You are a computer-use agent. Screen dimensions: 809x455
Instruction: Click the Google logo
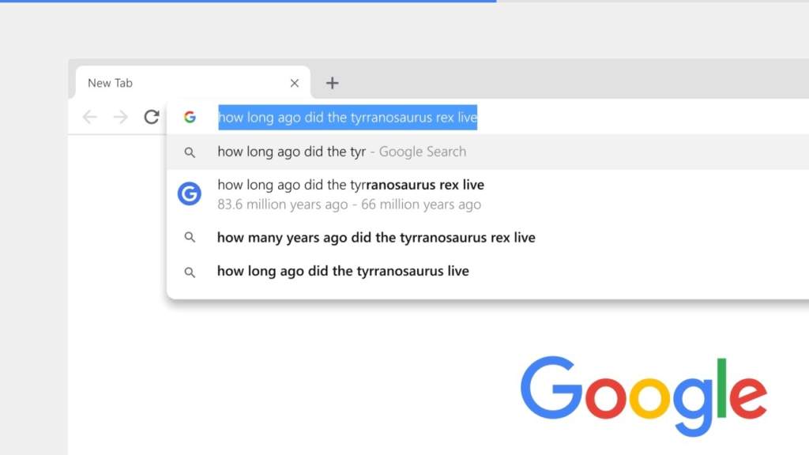click(645, 393)
